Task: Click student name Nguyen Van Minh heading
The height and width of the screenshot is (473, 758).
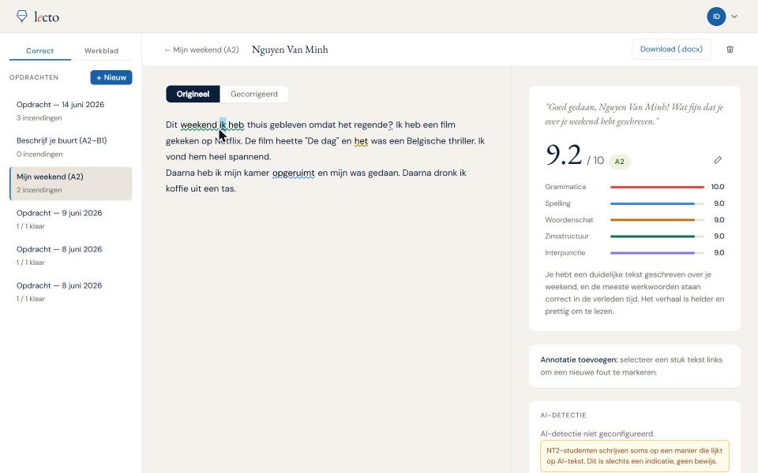Action: coord(290,50)
